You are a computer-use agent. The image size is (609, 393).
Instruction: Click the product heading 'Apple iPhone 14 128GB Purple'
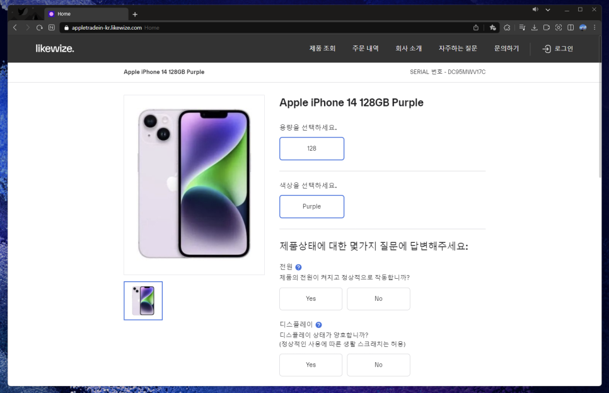(351, 103)
